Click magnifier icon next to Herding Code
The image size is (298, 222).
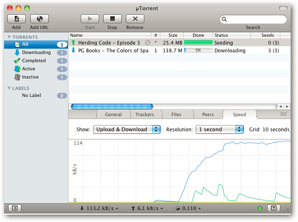[147, 43]
